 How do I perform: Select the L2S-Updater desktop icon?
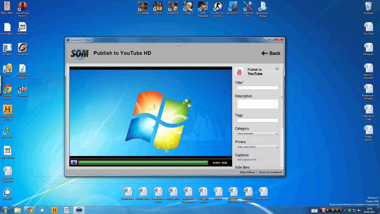[143, 8]
